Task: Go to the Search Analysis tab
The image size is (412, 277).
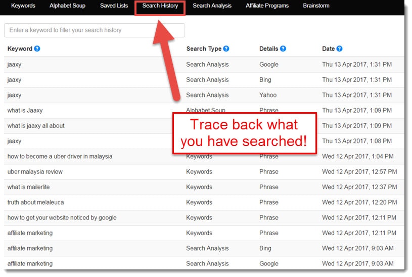Action: (x=212, y=6)
